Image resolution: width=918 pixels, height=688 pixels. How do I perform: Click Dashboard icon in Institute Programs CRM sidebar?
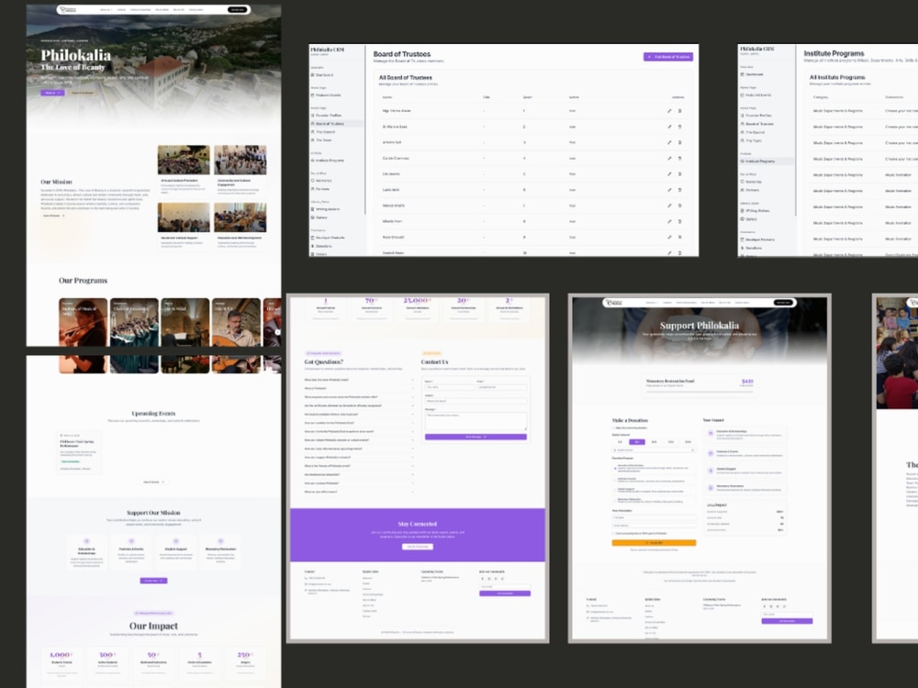pos(743,74)
